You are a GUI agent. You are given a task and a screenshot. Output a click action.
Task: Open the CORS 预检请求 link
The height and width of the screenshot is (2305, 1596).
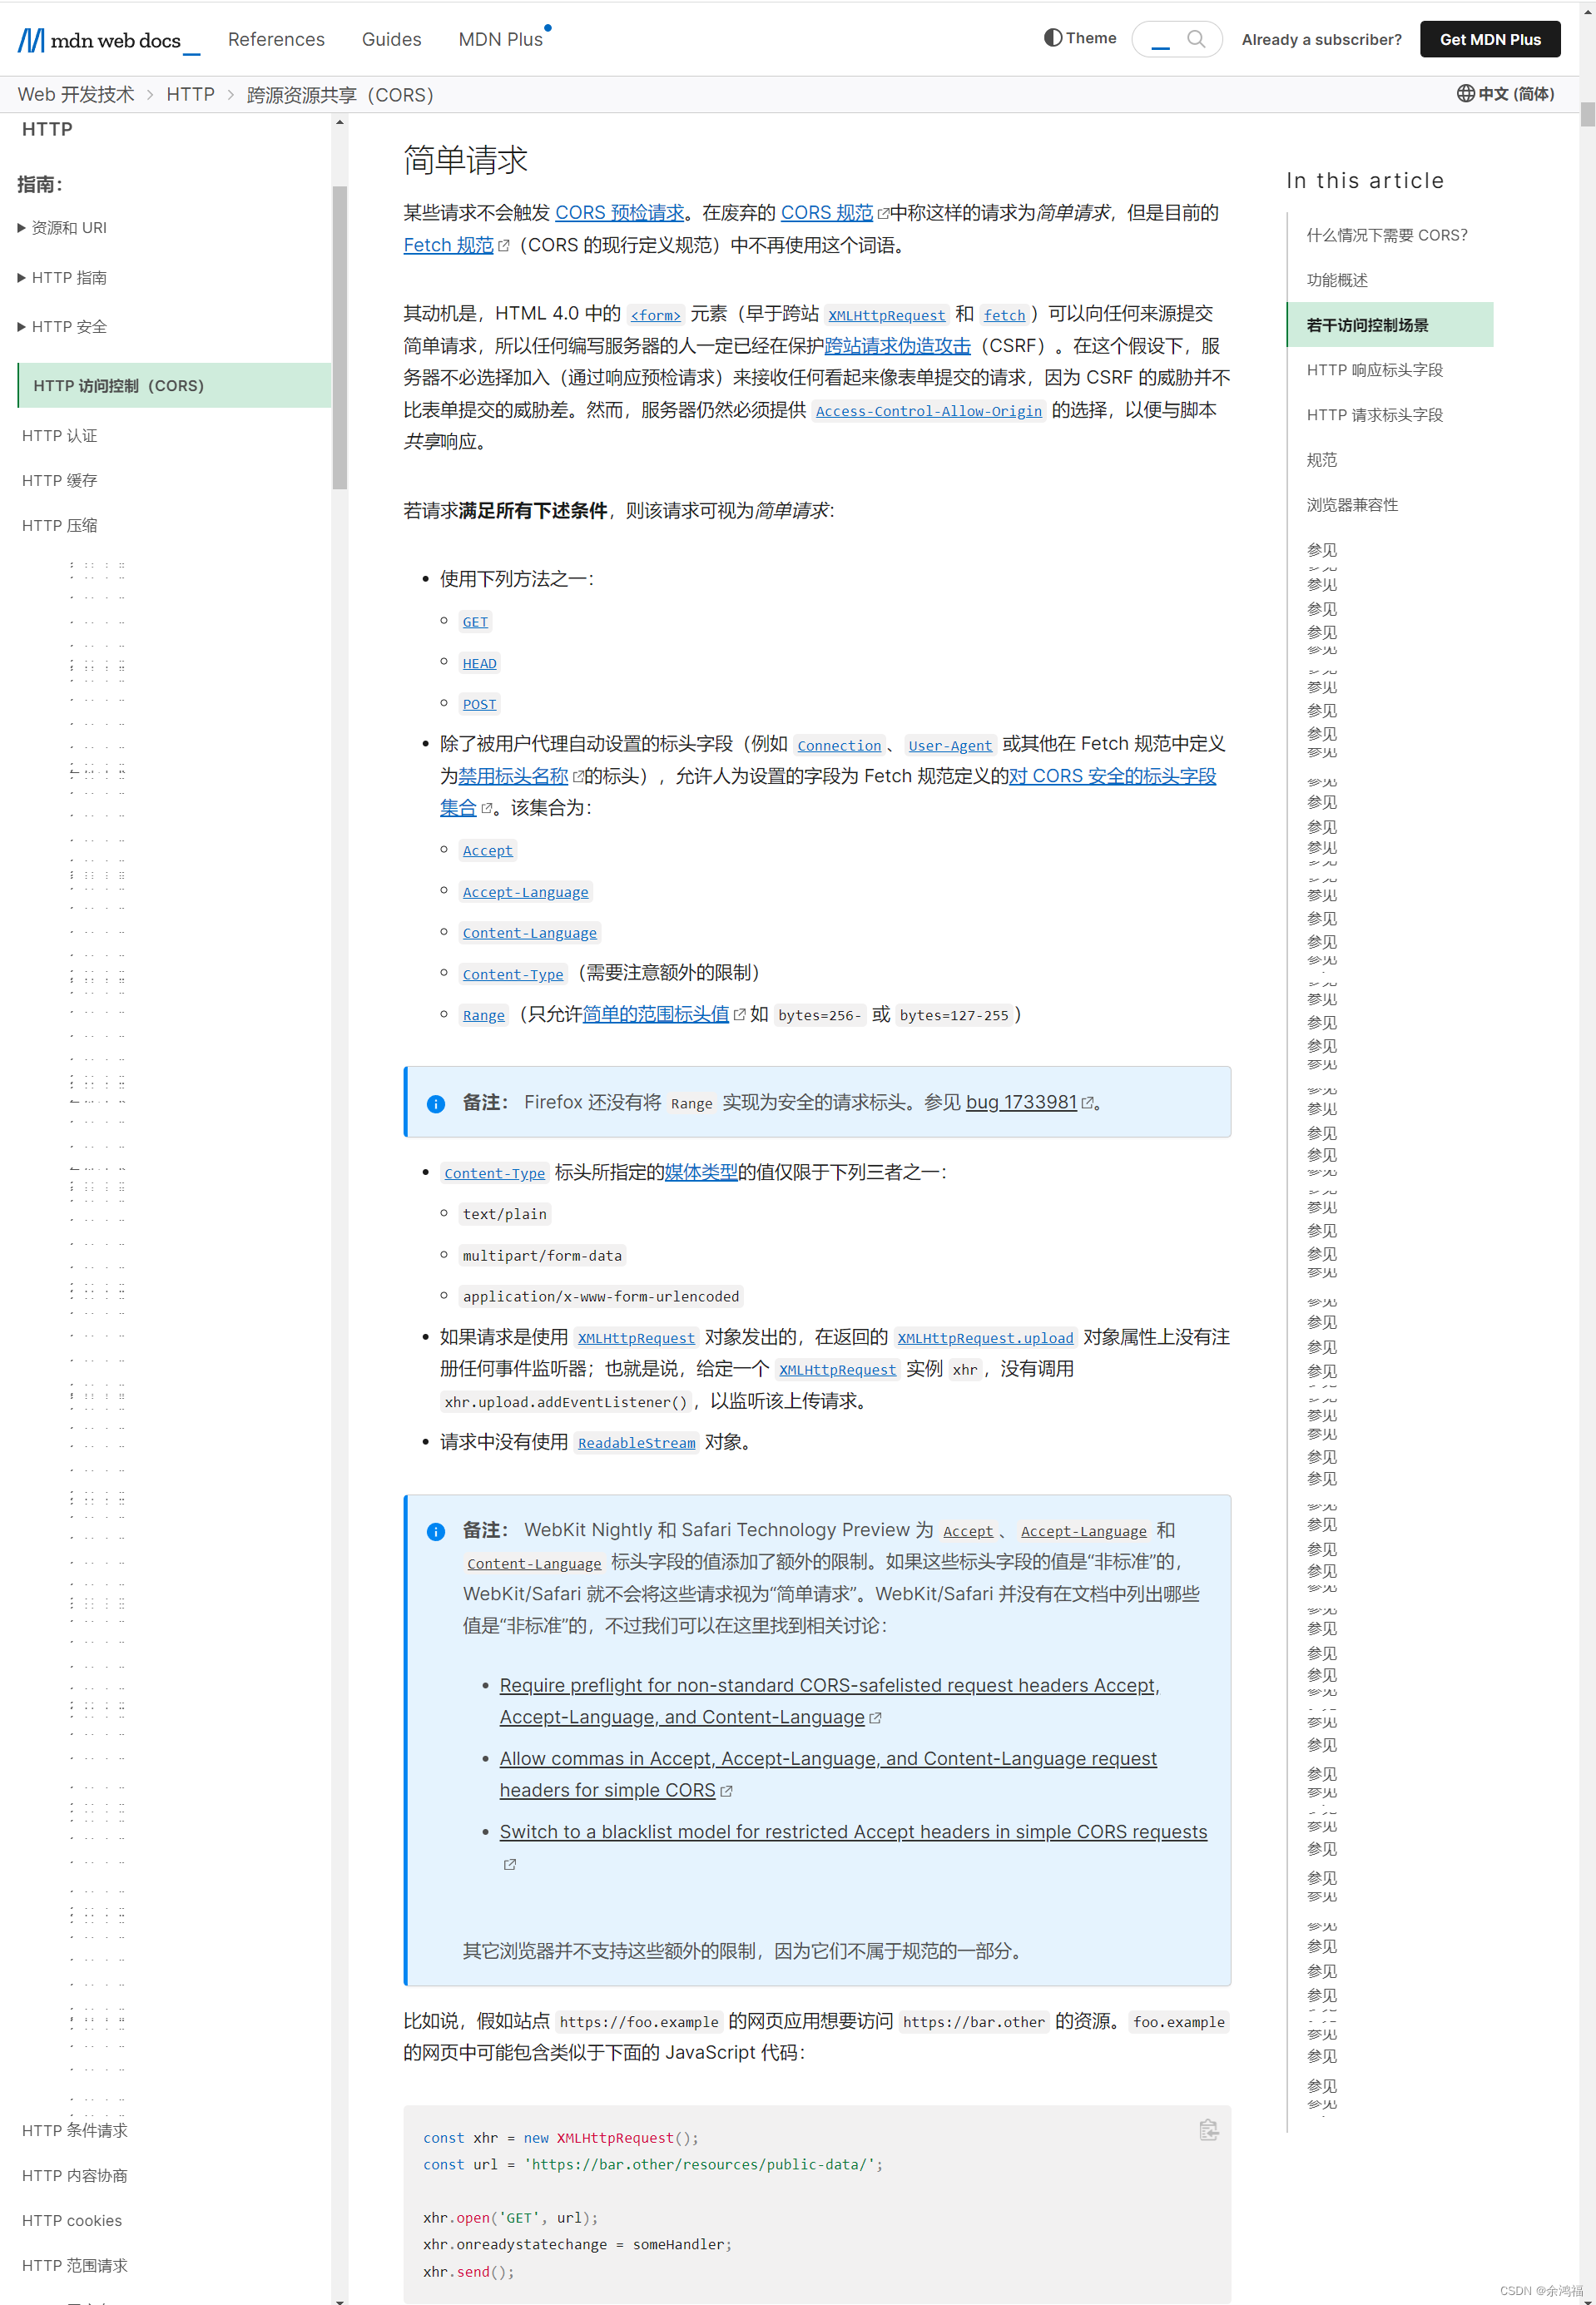click(619, 213)
